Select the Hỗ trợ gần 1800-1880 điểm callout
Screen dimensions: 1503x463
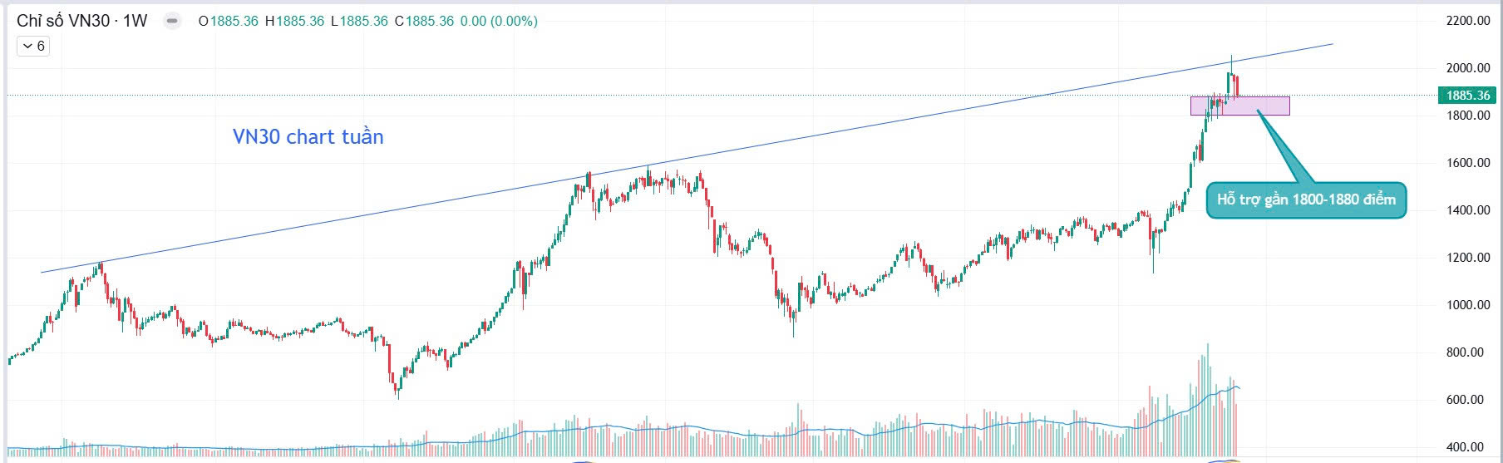coord(1306,200)
